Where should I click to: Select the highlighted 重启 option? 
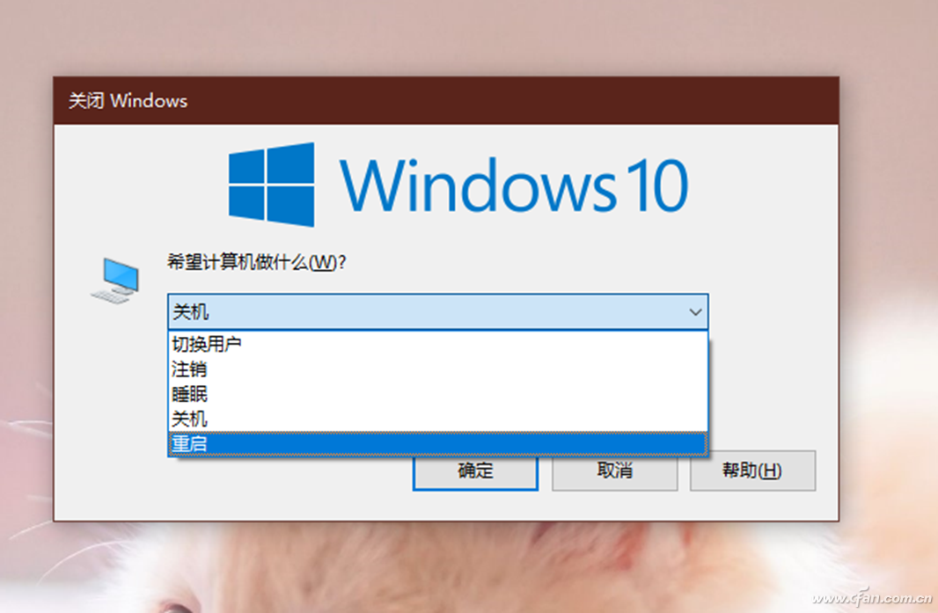(x=438, y=444)
